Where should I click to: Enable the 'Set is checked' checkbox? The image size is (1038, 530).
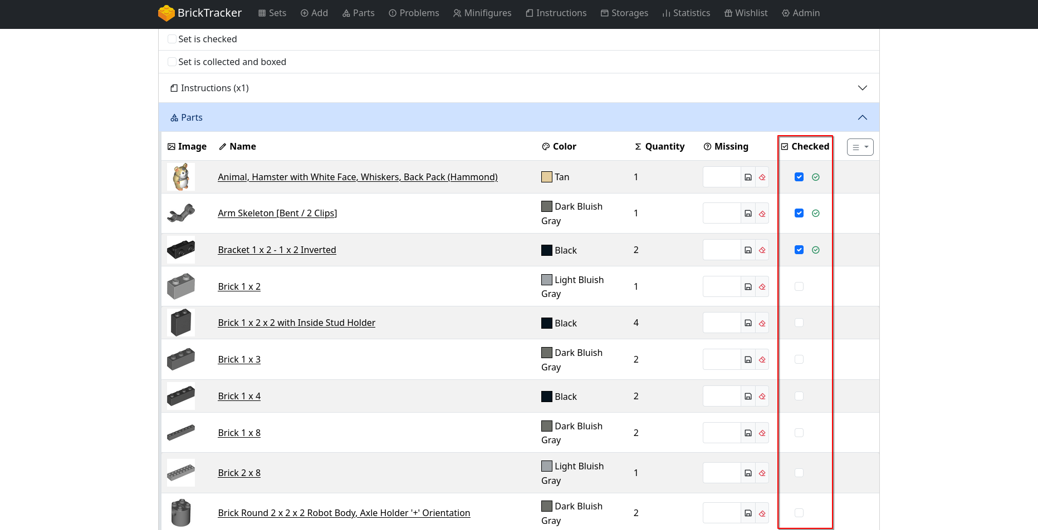click(172, 39)
